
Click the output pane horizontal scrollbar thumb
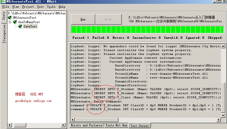click(x=96, y=120)
